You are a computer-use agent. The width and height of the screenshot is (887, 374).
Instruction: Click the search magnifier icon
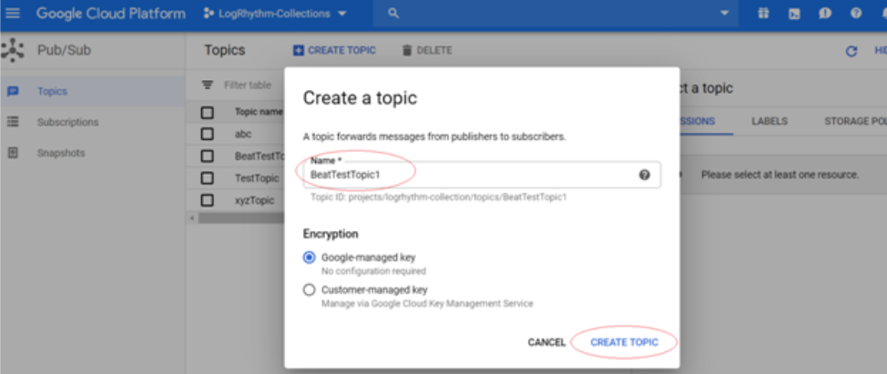tap(393, 14)
